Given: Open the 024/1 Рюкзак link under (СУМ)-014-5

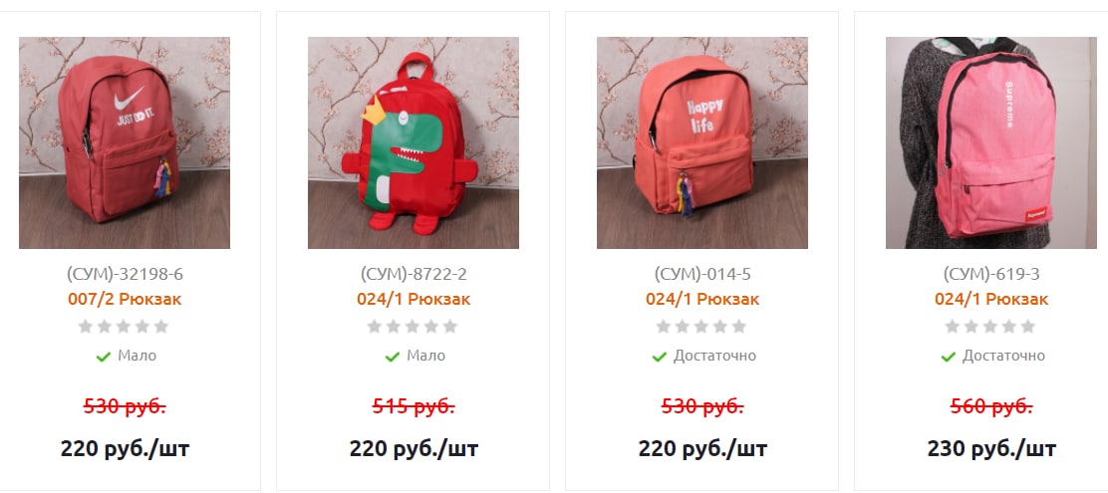Looking at the screenshot, I should tap(702, 300).
